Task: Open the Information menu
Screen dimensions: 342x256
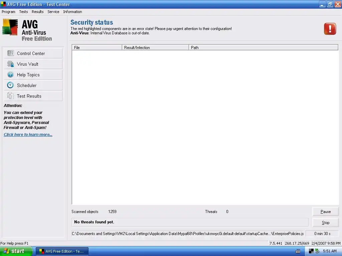Action: 72,12
